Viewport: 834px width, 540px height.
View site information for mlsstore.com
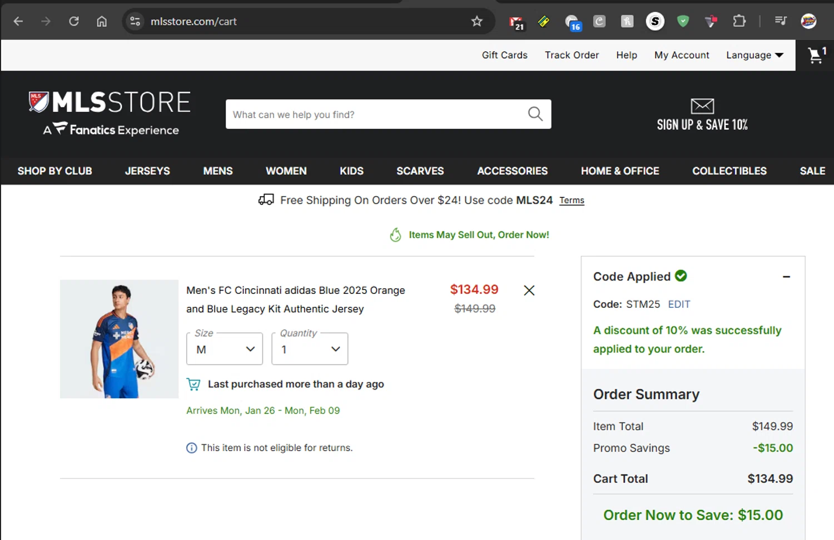pos(135,22)
